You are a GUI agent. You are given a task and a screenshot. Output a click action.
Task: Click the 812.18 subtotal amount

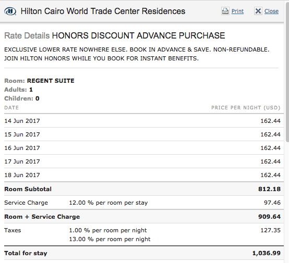tap(269, 189)
